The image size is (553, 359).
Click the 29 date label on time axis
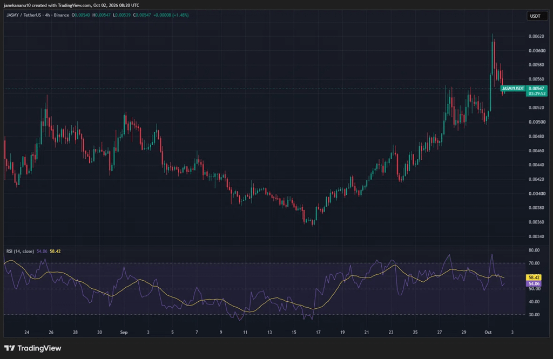pos(464,332)
